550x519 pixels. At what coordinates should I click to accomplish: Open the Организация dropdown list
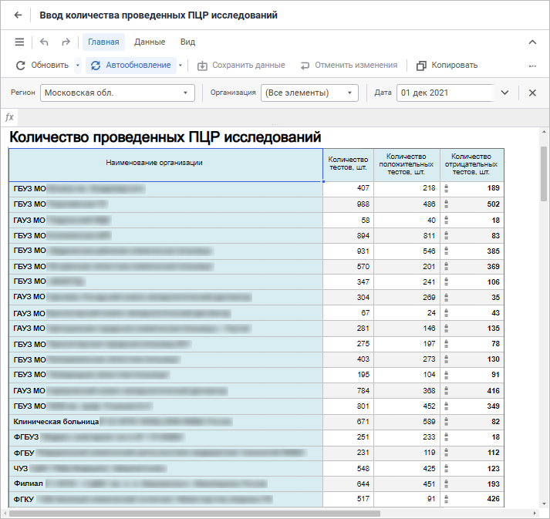309,93
